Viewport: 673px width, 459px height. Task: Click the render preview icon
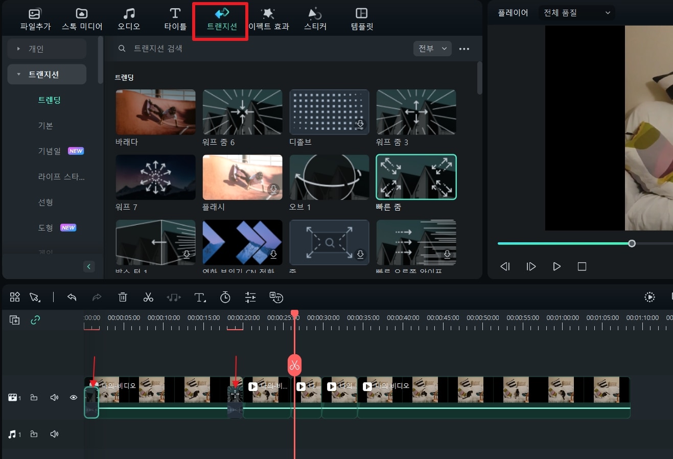click(649, 297)
